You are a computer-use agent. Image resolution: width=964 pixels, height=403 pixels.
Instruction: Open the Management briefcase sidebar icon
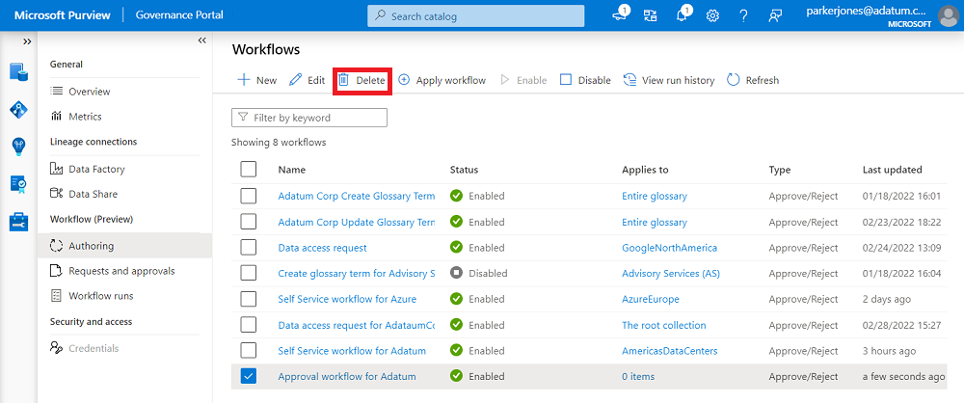pos(18,221)
